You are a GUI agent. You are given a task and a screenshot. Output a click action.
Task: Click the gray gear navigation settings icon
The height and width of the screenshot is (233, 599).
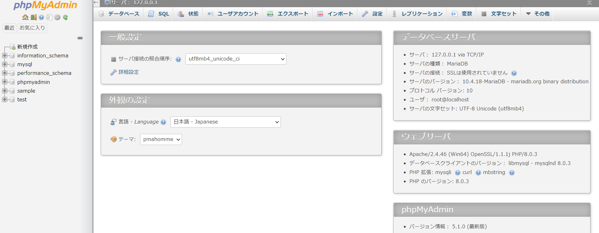click(x=57, y=17)
